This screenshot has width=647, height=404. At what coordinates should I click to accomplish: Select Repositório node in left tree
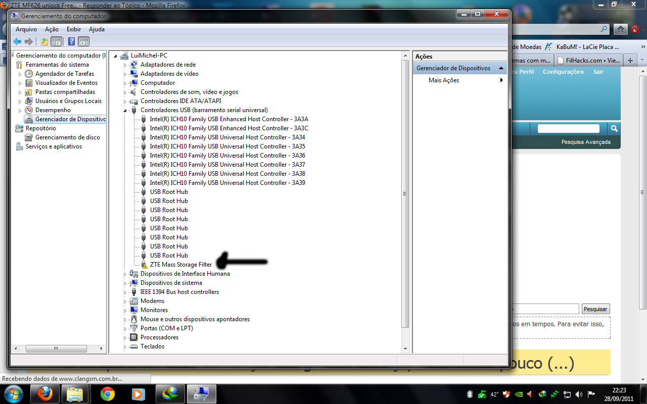41,128
